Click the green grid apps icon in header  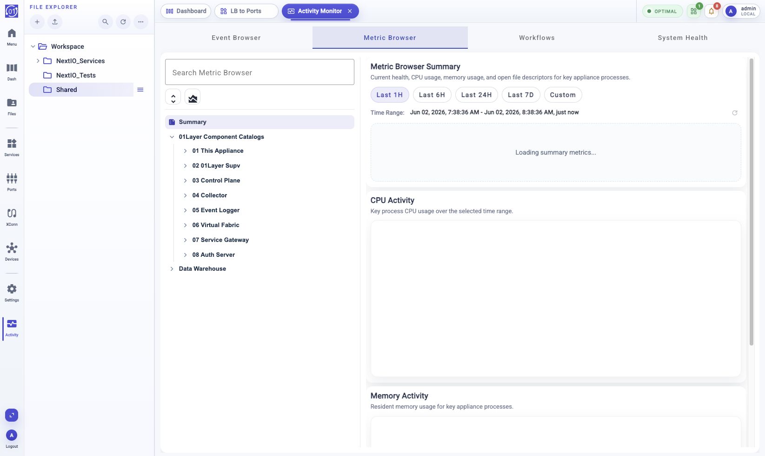[694, 11]
